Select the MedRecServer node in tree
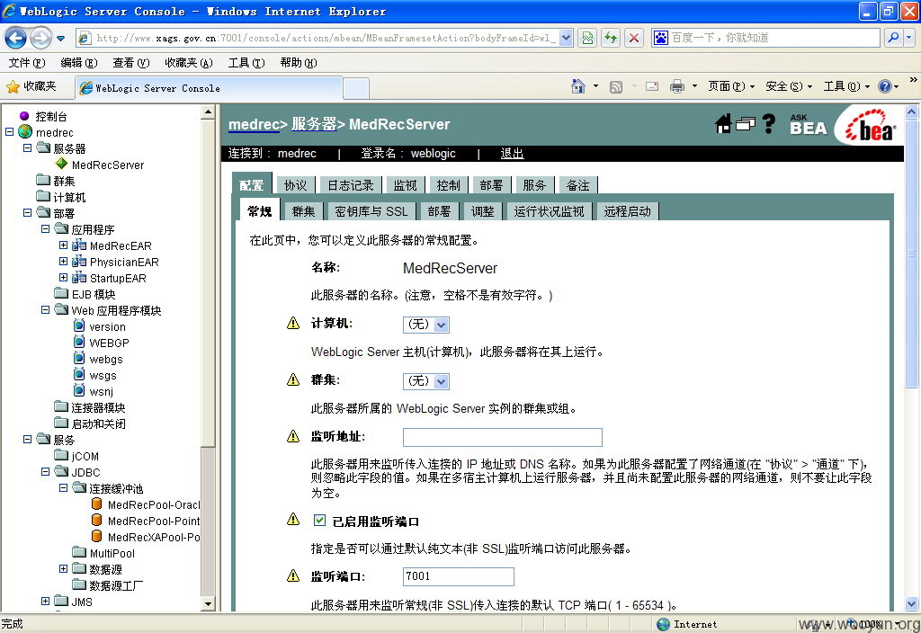Viewport: 921px width, 633px height. (x=108, y=165)
